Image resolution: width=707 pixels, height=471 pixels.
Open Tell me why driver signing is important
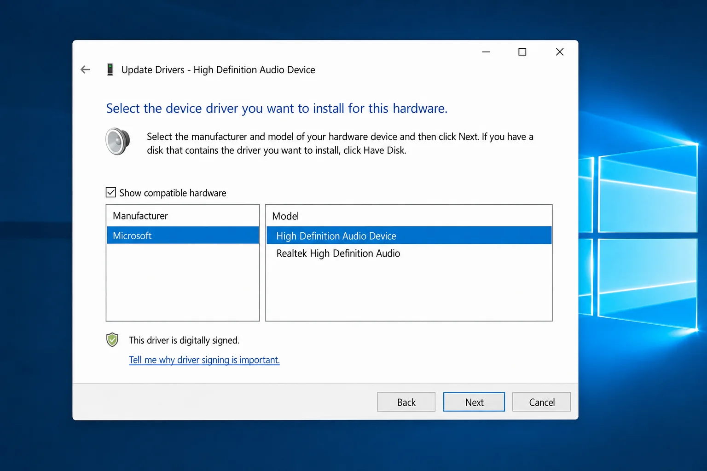[204, 360]
